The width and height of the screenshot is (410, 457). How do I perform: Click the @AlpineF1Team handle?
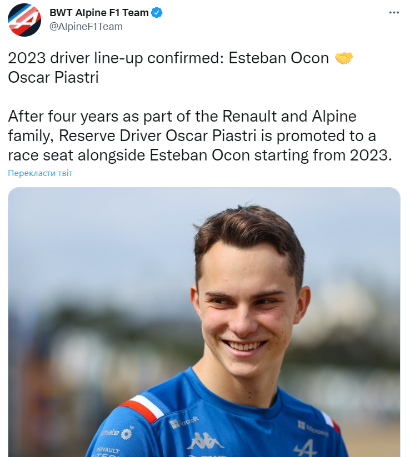pos(86,26)
